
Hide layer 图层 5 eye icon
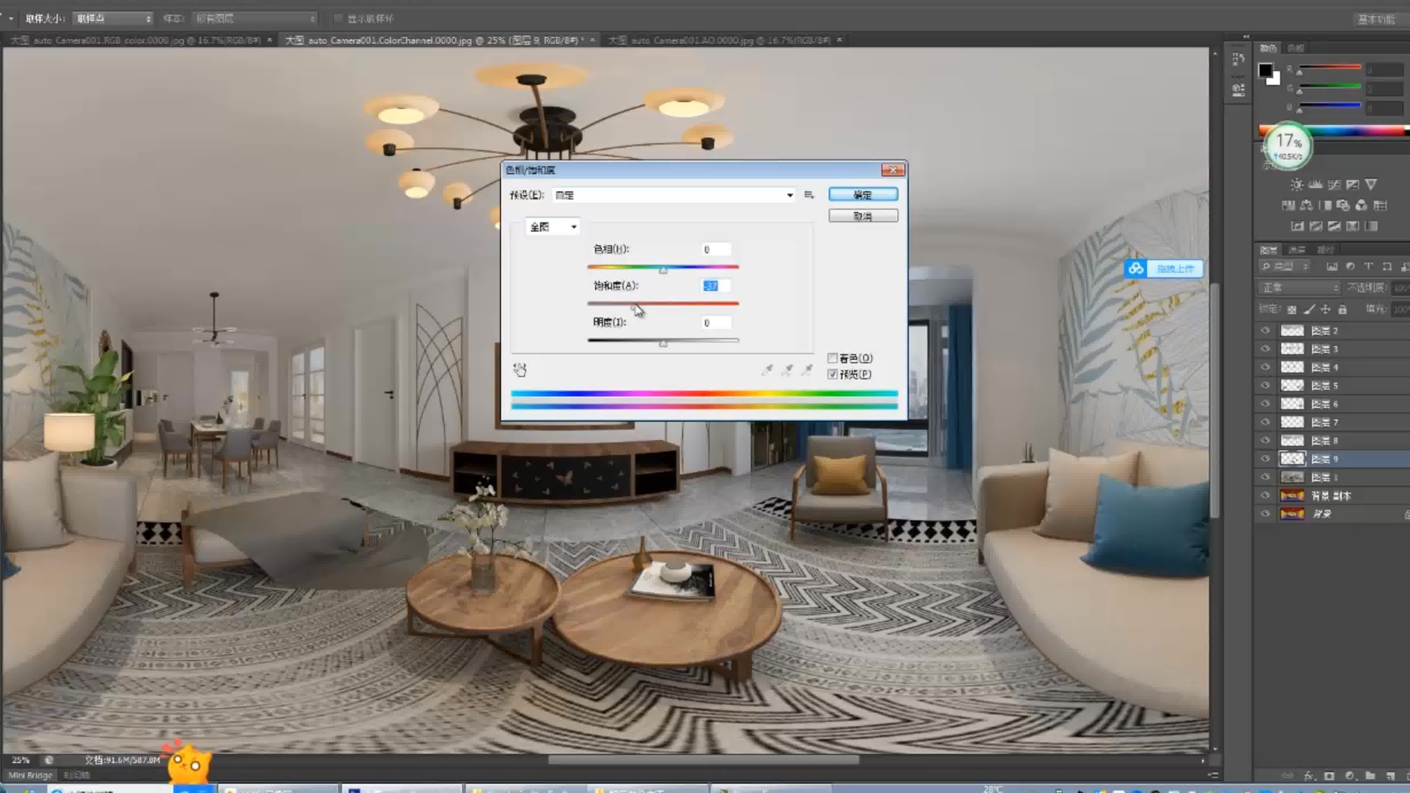click(x=1265, y=385)
